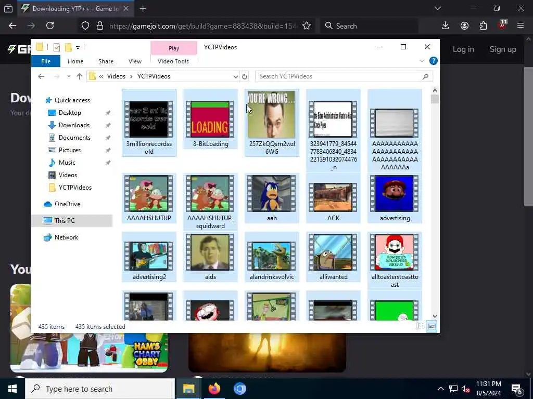
Task: Go up one folder level
Action: [x=80, y=76]
